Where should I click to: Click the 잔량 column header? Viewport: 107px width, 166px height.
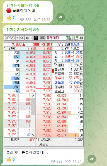12,48
